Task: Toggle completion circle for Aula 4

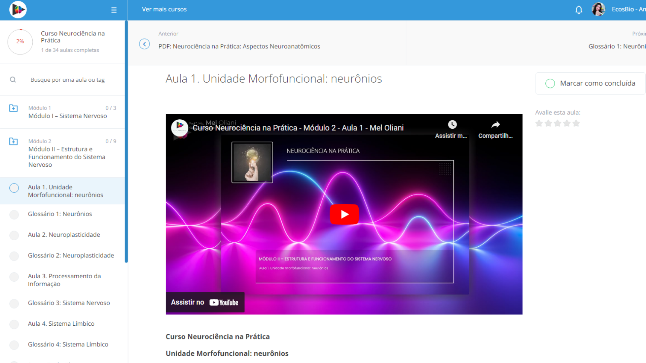Action: pyautogui.click(x=14, y=324)
